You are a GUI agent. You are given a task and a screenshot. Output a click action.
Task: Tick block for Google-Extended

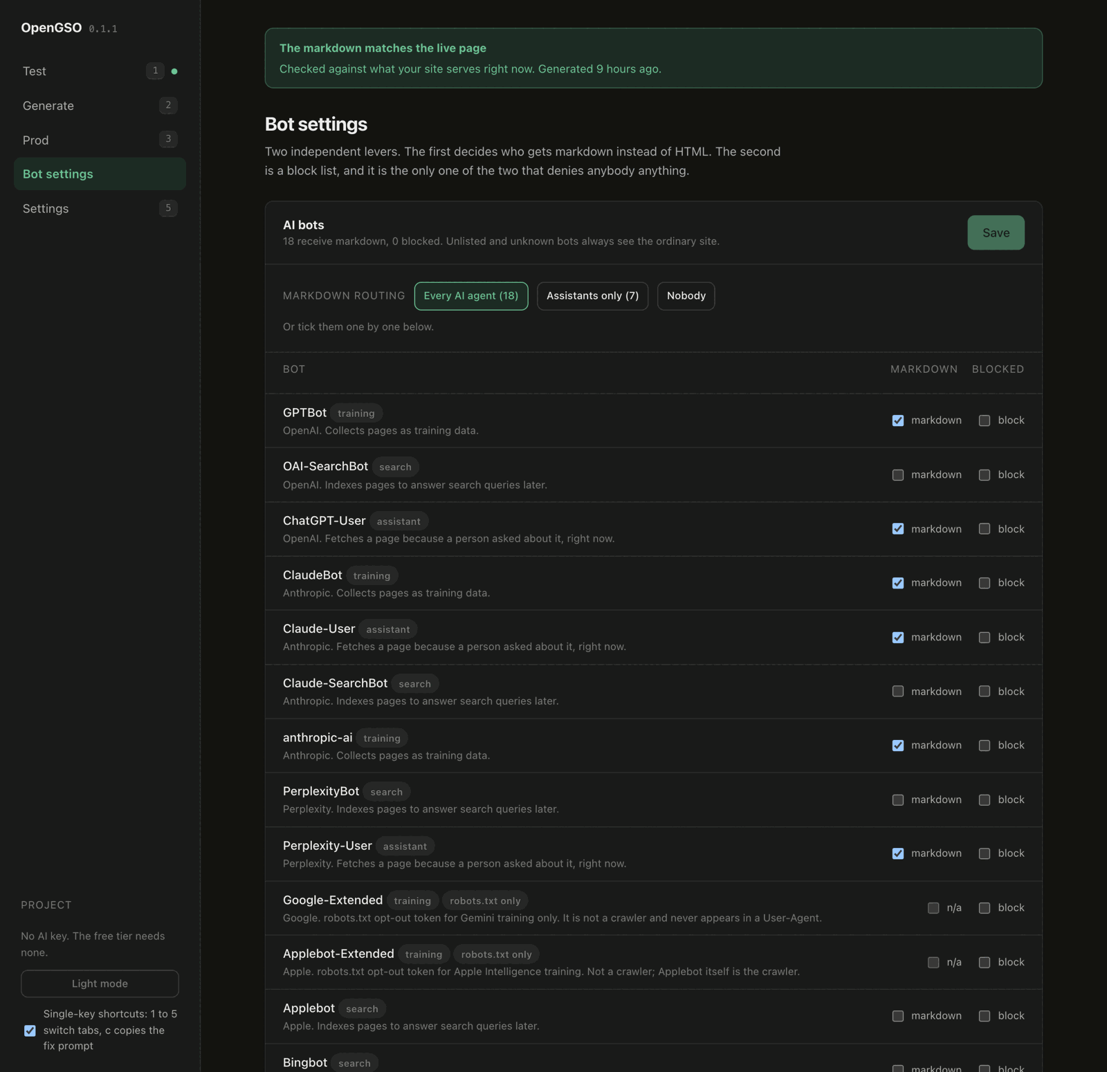pyautogui.click(x=985, y=908)
